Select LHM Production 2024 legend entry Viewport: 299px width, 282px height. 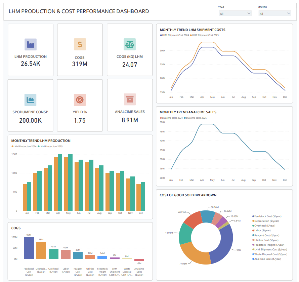24,147
